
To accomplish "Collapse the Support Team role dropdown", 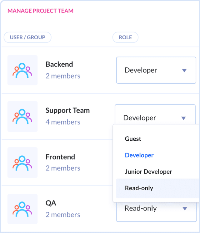I will [x=155, y=118].
